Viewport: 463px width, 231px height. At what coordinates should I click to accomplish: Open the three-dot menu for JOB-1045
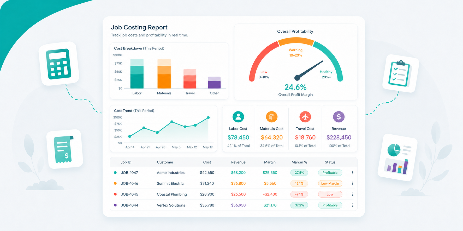pyautogui.click(x=353, y=194)
